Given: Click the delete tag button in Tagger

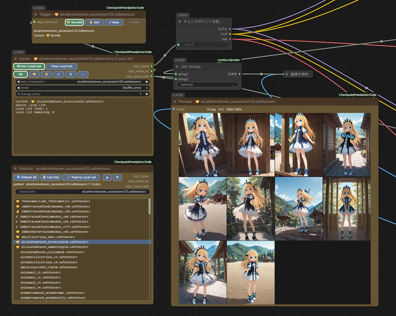Looking at the screenshot, I should tap(134, 22).
